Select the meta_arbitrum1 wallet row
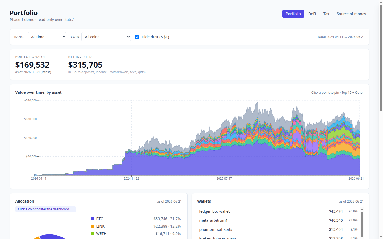The width and height of the screenshot is (383, 239). pyautogui.click(x=278, y=220)
